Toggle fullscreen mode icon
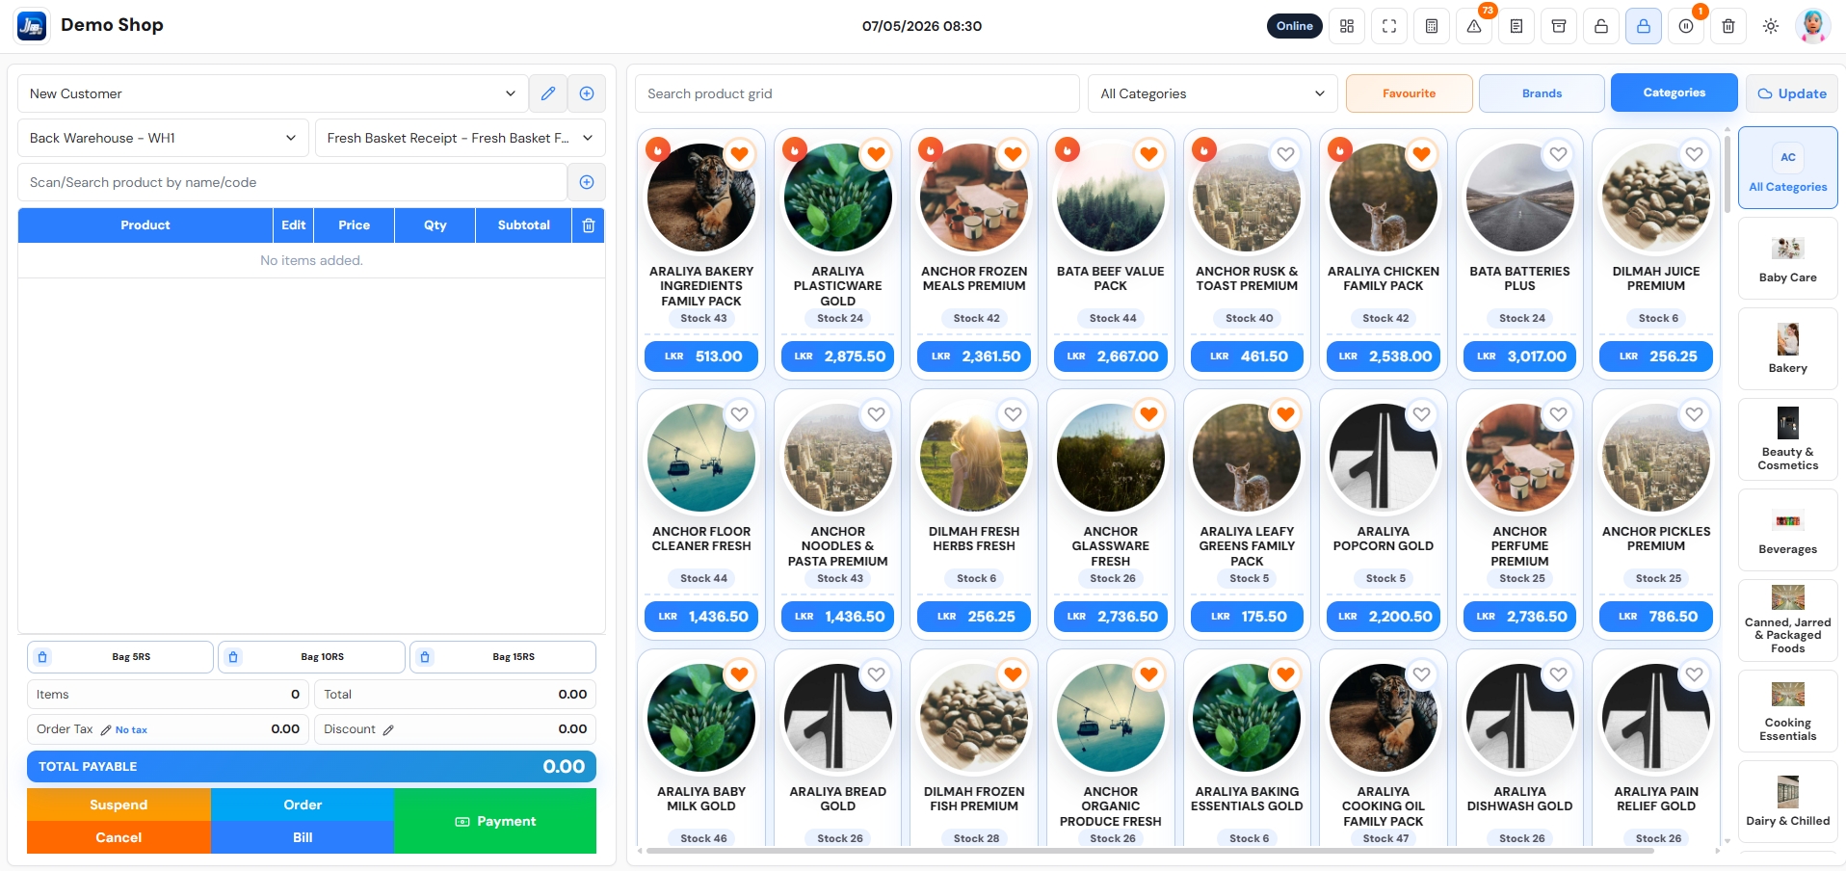This screenshot has width=1846, height=871. click(1389, 26)
